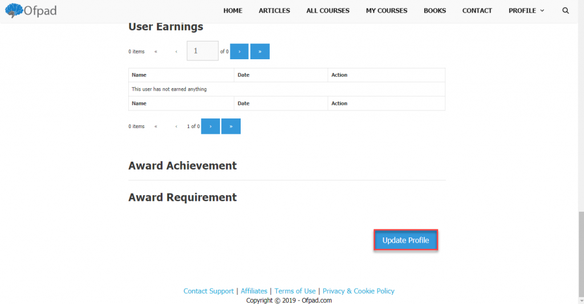Click the '0 items' count above the table
The height and width of the screenshot is (304, 584).
136,52
